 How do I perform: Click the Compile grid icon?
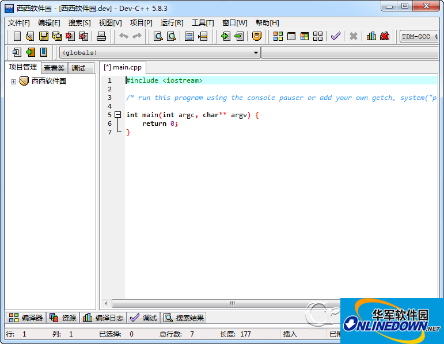[278, 36]
